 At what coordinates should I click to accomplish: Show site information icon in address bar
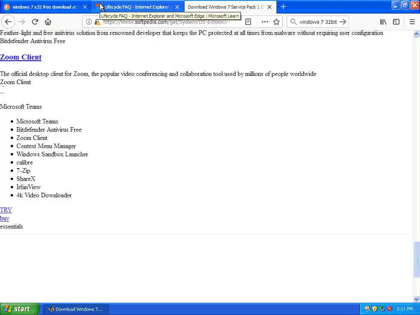89,22
